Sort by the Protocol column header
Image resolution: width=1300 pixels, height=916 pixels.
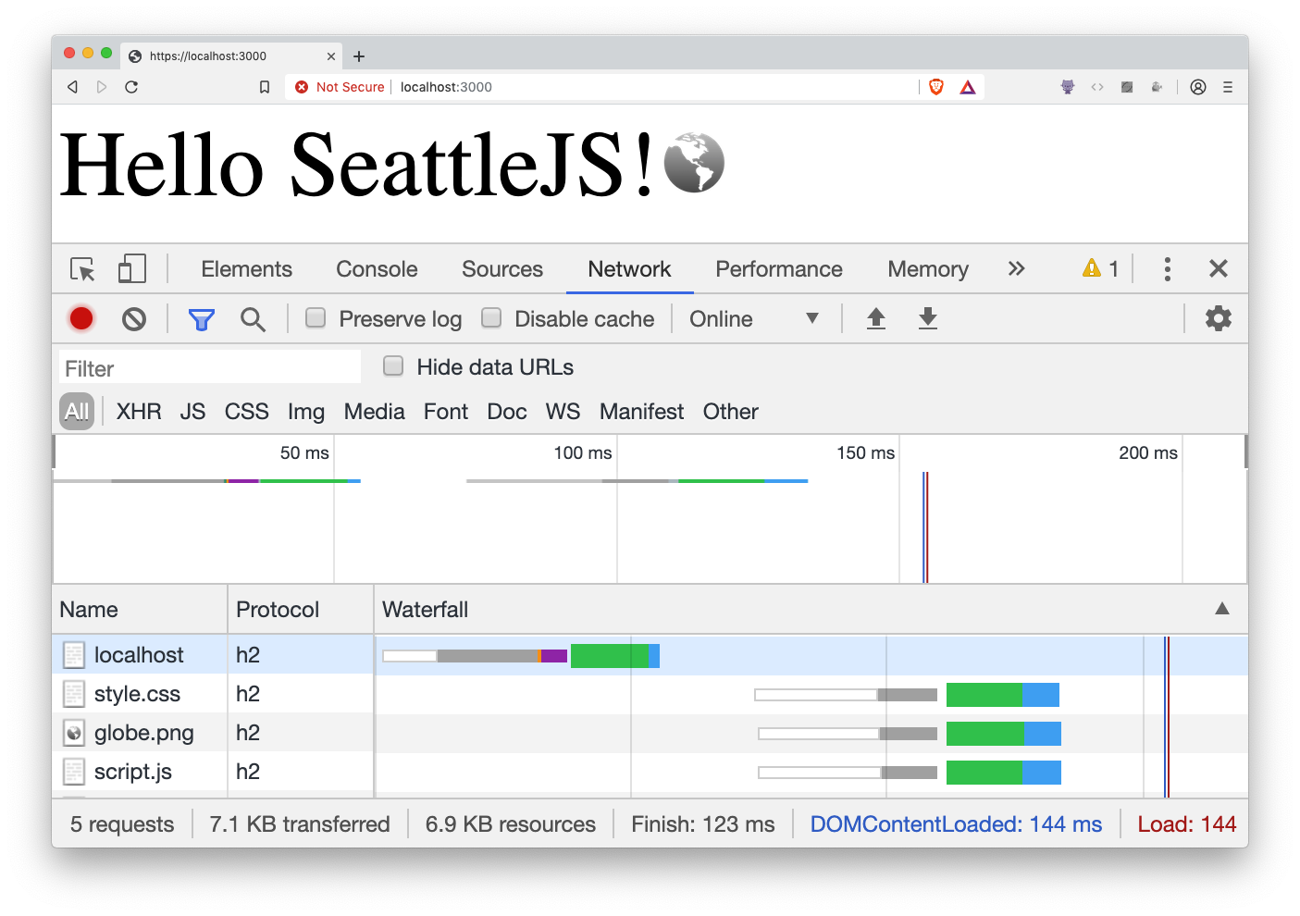click(x=301, y=610)
